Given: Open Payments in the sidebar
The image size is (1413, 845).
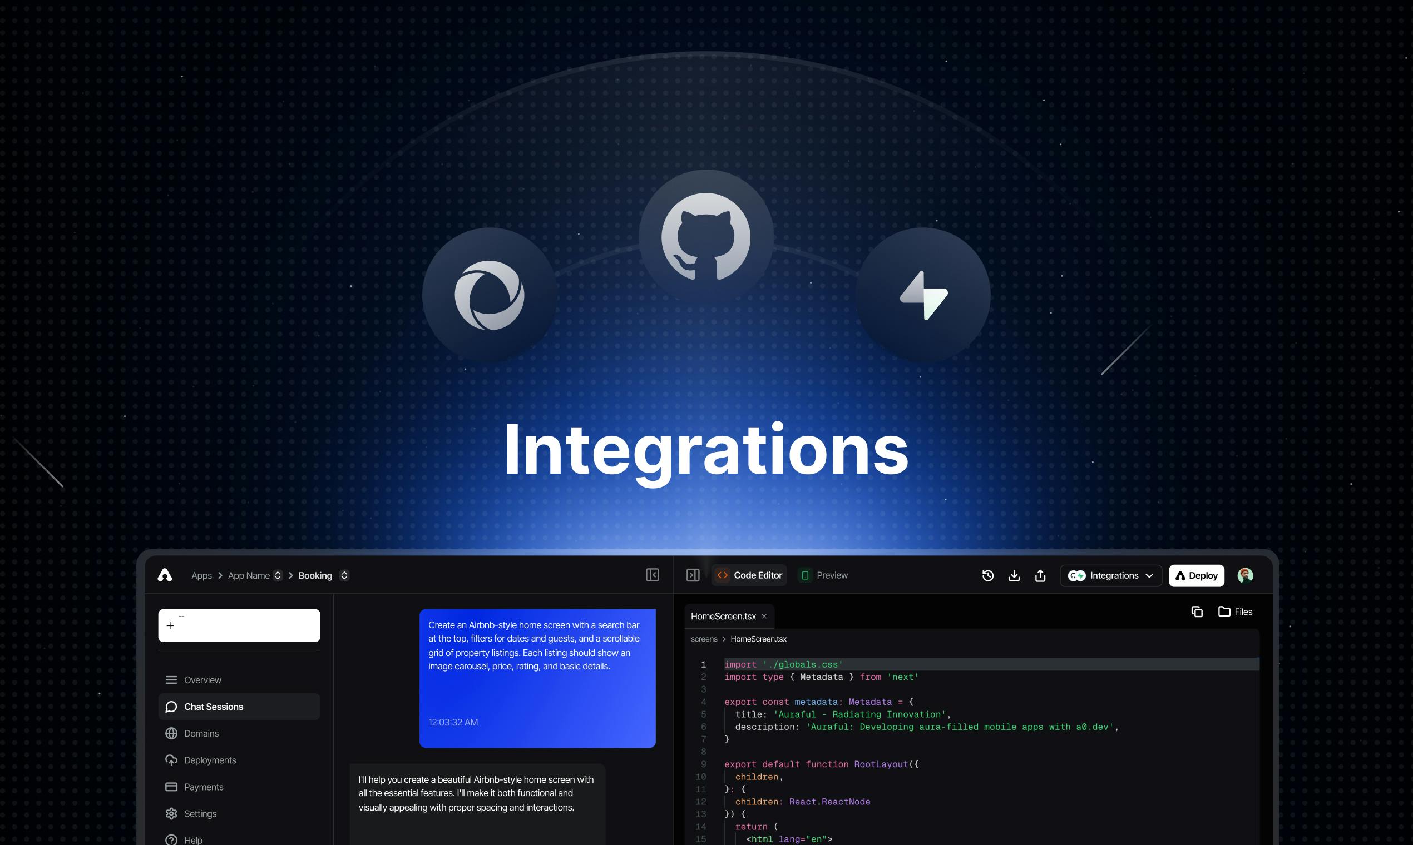Looking at the screenshot, I should click(239, 787).
